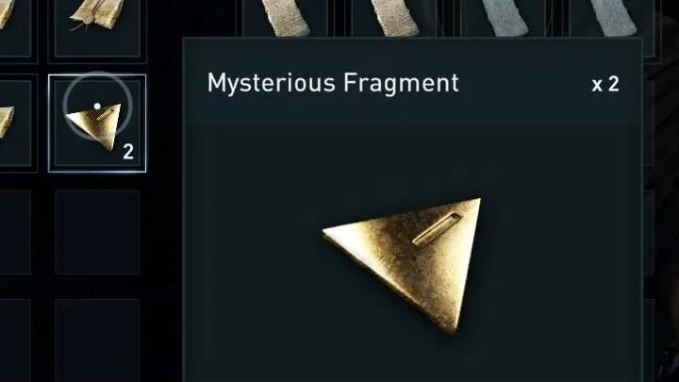
Task: Click the dark partial slot right of the tooltip panel
Action: [x=650, y=232]
